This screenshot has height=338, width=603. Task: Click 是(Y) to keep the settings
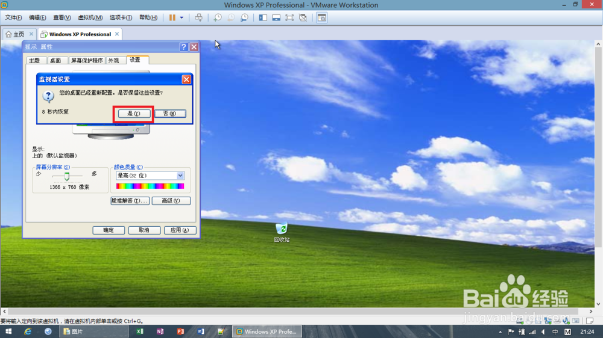134,114
